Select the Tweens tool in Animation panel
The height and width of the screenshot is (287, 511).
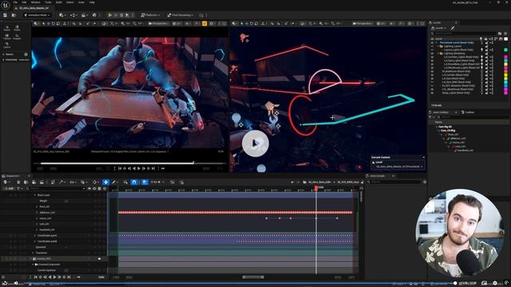pos(7,37)
